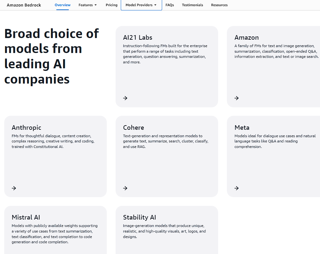Click the arrow icon in Cohere card
The height and width of the screenshot is (254, 320).
click(125, 188)
